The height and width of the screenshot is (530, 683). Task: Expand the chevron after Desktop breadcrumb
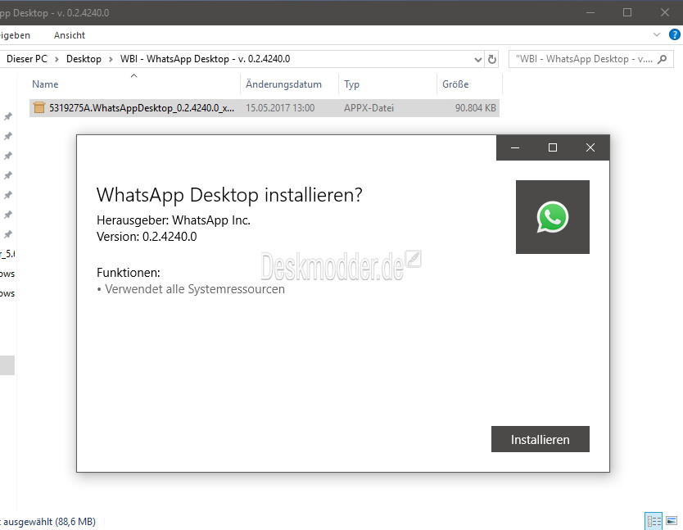point(111,59)
